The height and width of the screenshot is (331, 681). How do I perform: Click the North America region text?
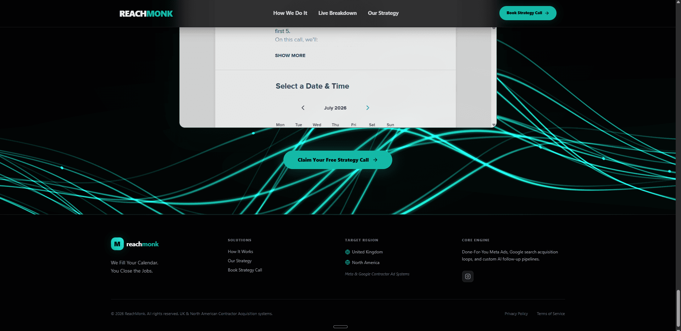366,263
